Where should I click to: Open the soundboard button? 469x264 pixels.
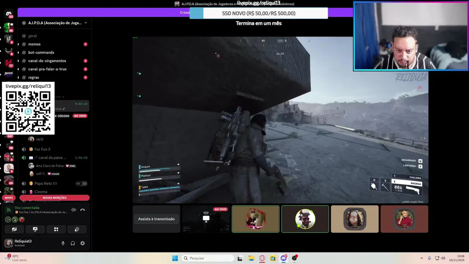77,229
